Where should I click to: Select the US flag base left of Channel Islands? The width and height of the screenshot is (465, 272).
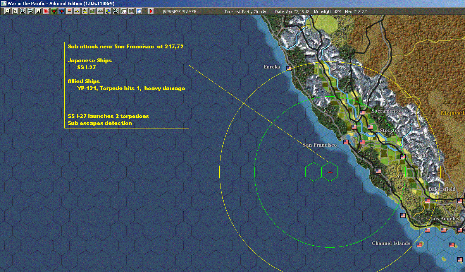point(419,245)
